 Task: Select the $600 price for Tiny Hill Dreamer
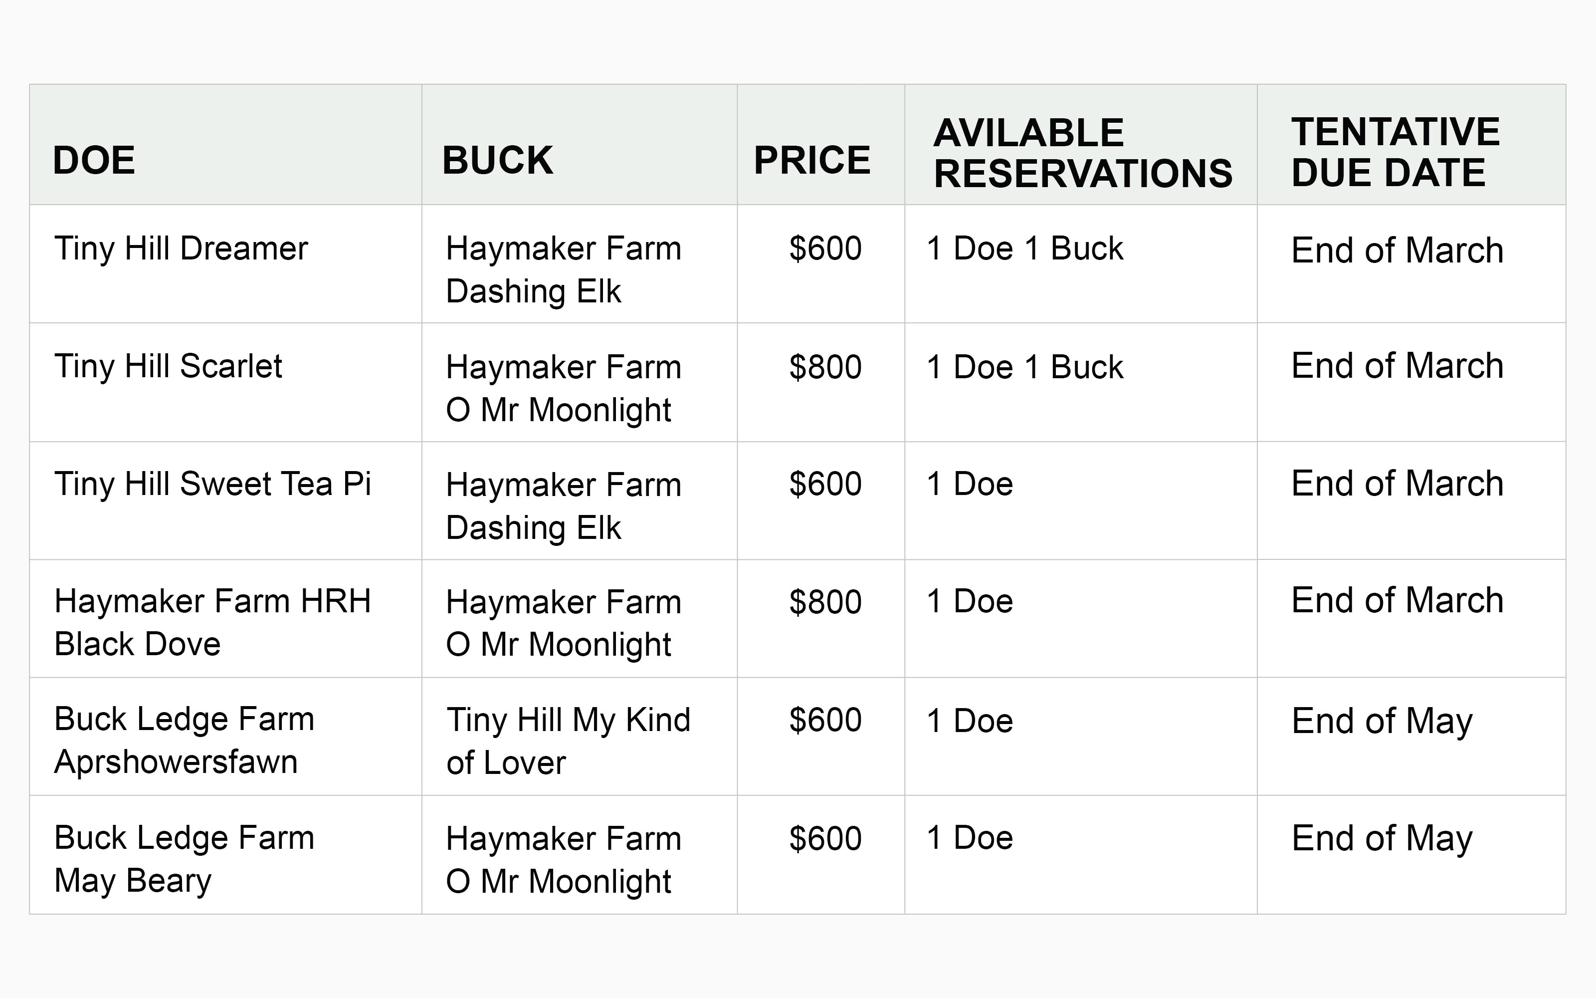(825, 249)
